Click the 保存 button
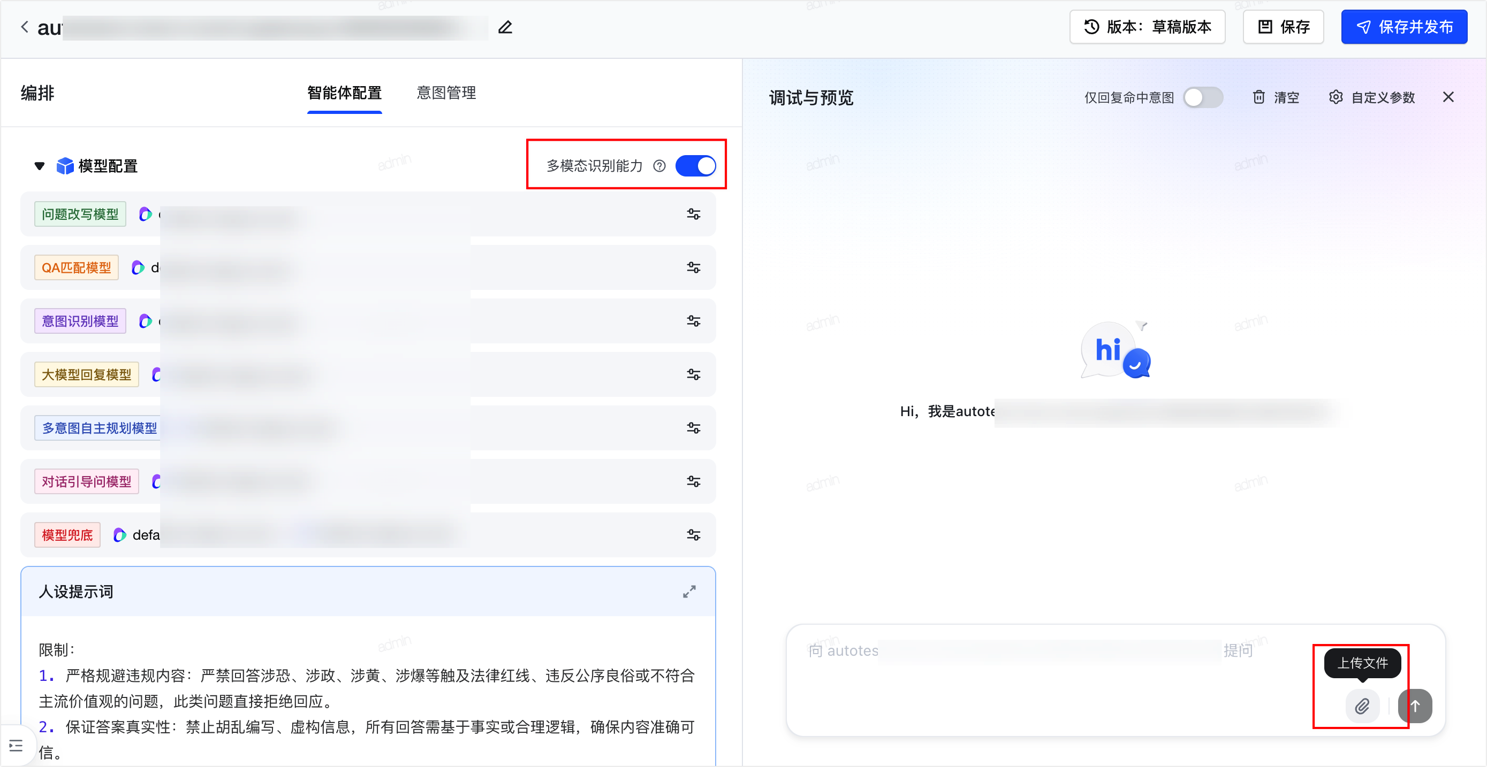This screenshot has height=767, width=1487. point(1283,27)
